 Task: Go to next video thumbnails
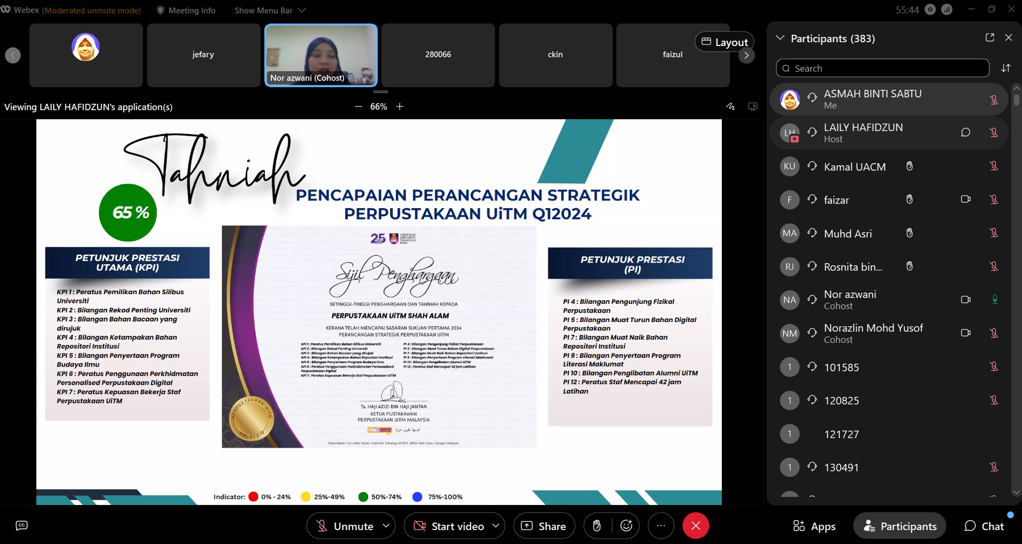746,55
